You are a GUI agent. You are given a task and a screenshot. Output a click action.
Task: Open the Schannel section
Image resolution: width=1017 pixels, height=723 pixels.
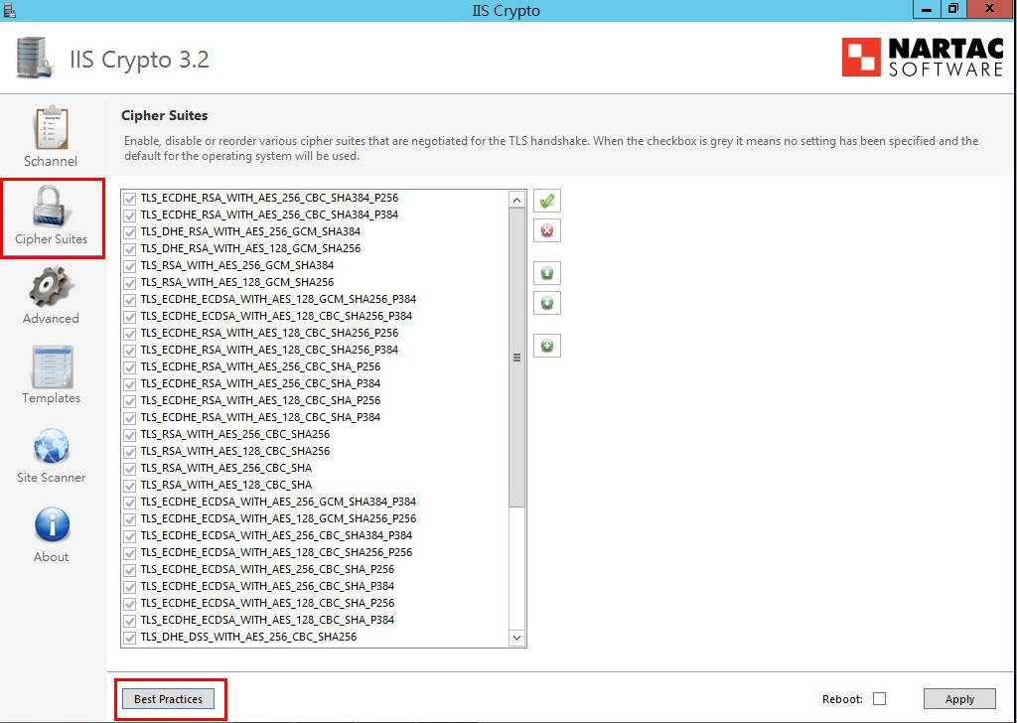point(51,137)
